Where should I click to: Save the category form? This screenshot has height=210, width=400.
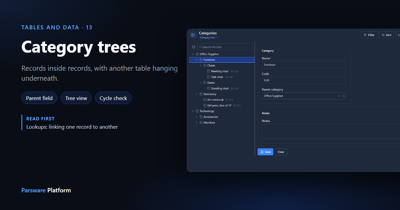pyautogui.click(x=265, y=152)
